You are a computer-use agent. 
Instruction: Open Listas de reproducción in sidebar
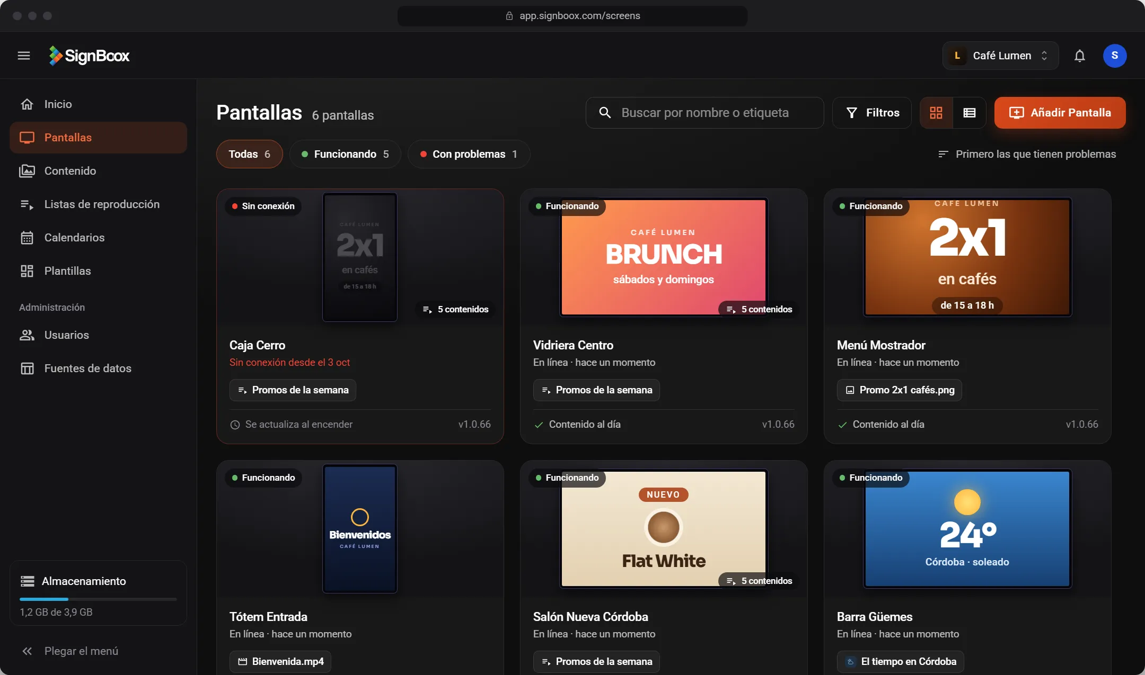98,204
